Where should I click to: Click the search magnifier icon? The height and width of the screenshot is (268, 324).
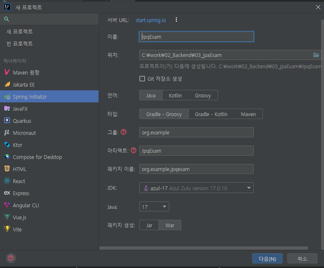pos(6,19)
